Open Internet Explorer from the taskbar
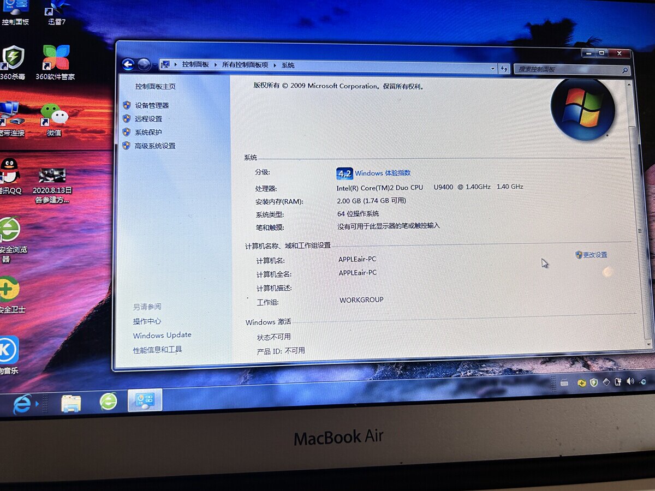Viewport: 655px width, 491px height. coord(21,405)
